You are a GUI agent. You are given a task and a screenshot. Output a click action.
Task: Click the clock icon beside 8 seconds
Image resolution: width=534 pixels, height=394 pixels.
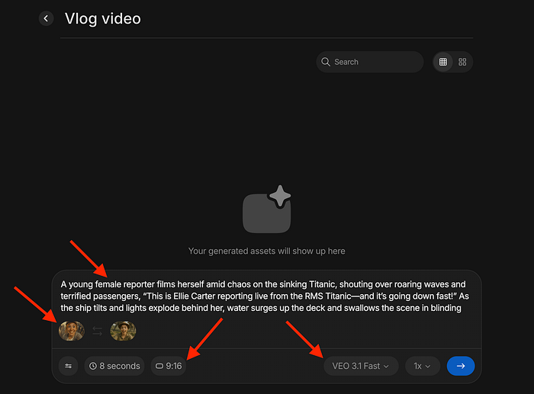pos(93,366)
